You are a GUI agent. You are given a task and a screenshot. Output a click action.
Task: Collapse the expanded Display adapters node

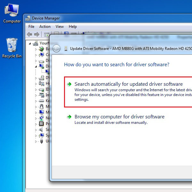click(x=36, y=67)
